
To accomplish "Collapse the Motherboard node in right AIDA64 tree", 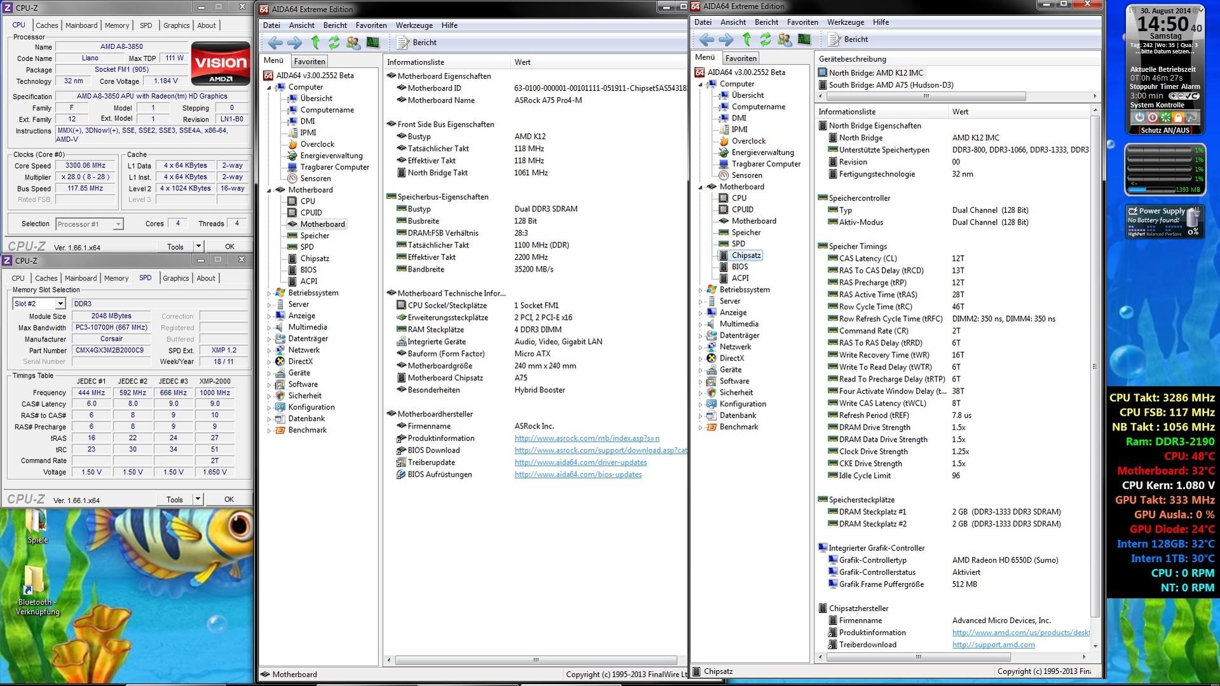I will click(x=701, y=187).
